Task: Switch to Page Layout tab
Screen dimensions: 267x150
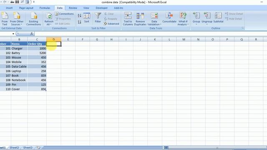Action: 26,8
